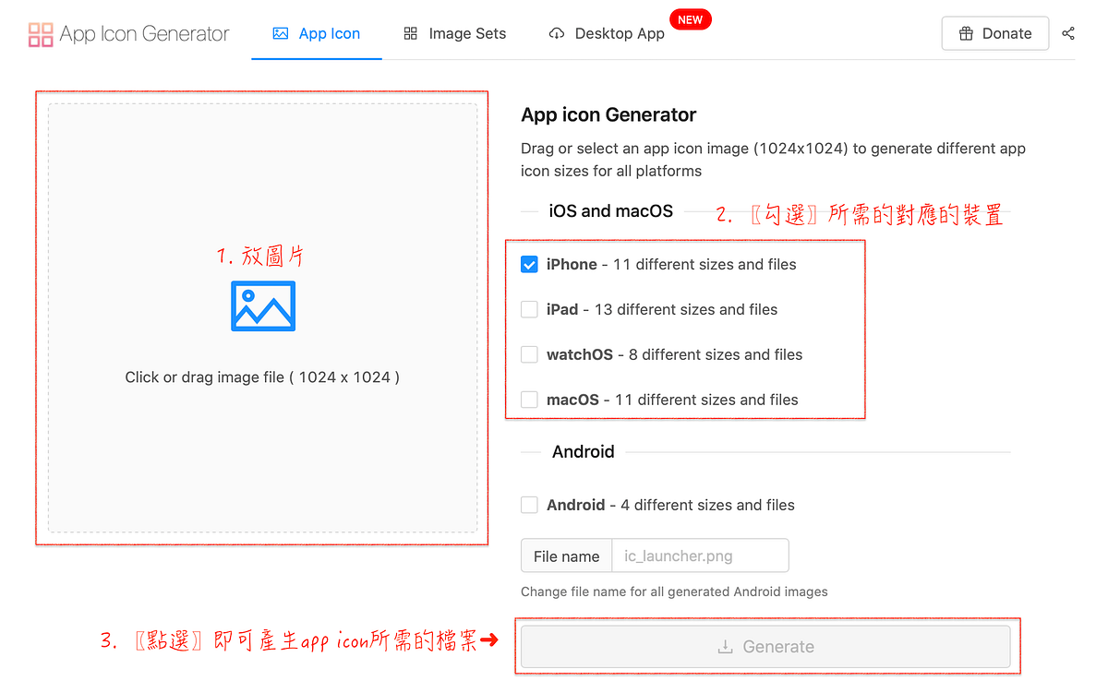Check the Android sizes checkbox

[529, 505]
